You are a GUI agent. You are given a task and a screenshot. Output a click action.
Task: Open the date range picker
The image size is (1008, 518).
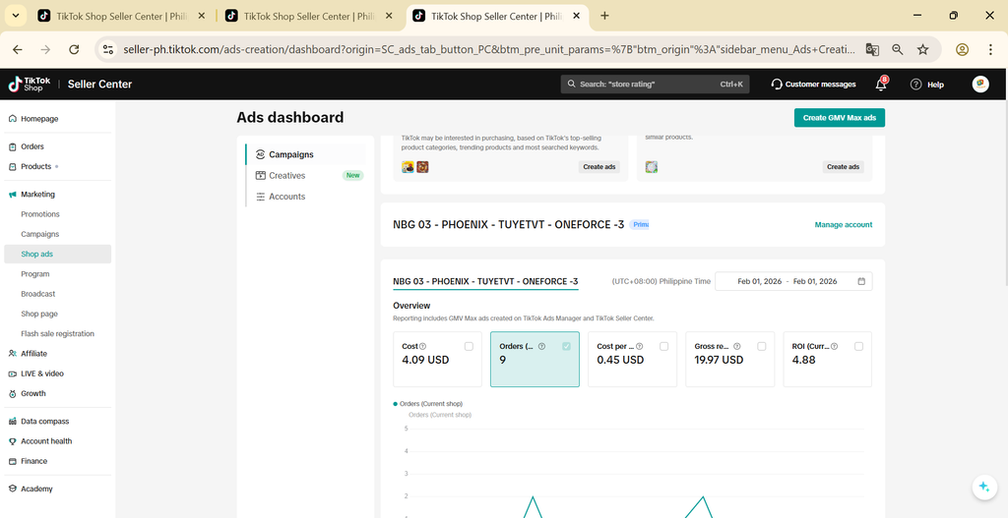click(794, 281)
